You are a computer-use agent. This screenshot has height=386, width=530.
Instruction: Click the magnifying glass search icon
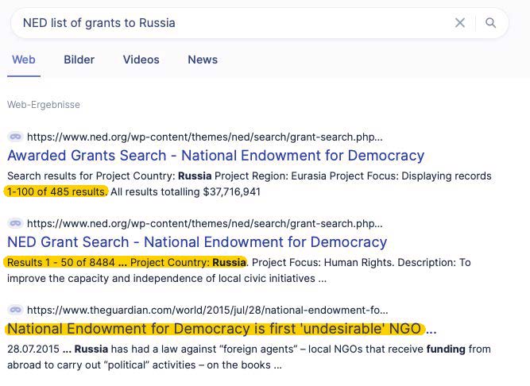coord(490,23)
